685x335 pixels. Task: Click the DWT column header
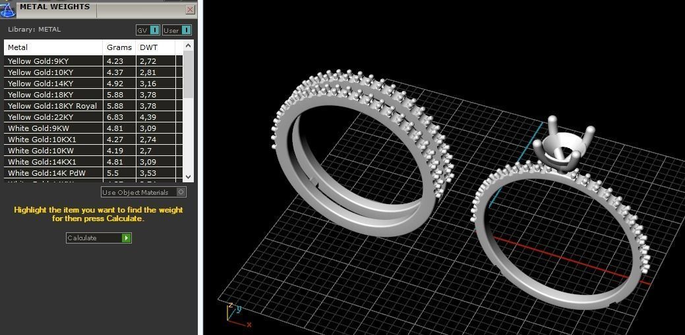click(x=156, y=47)
